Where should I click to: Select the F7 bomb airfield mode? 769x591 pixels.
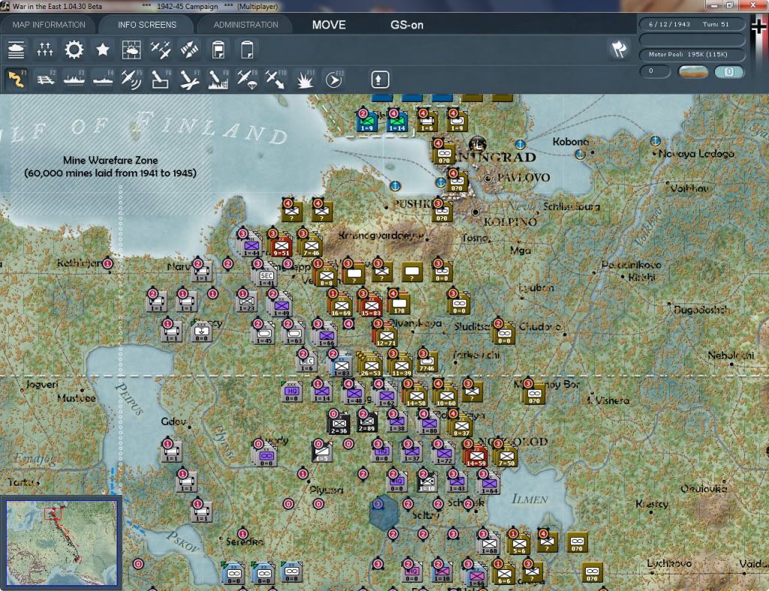[x=189, y=80]
